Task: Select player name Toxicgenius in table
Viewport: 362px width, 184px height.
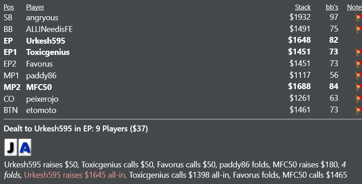Action: [x=48, y=52]
